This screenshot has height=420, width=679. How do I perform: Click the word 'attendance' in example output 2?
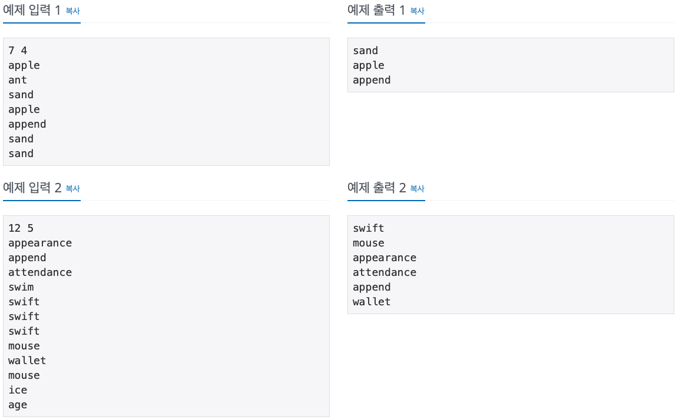click(x=384, y=272)
